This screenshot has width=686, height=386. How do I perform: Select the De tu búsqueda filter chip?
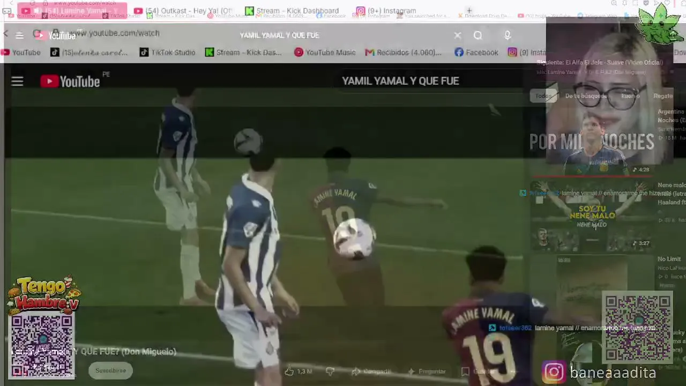click(586, 96)
